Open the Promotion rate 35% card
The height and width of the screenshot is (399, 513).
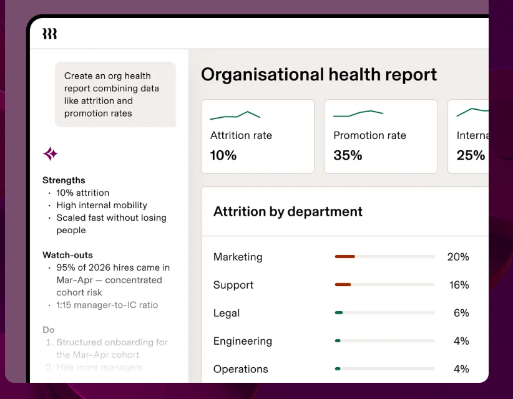[381, 137]
